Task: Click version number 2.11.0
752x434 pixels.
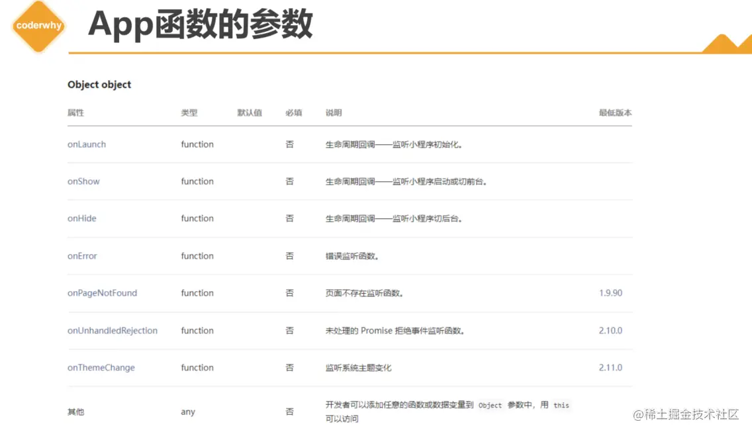Action: [x=610, y=367]
